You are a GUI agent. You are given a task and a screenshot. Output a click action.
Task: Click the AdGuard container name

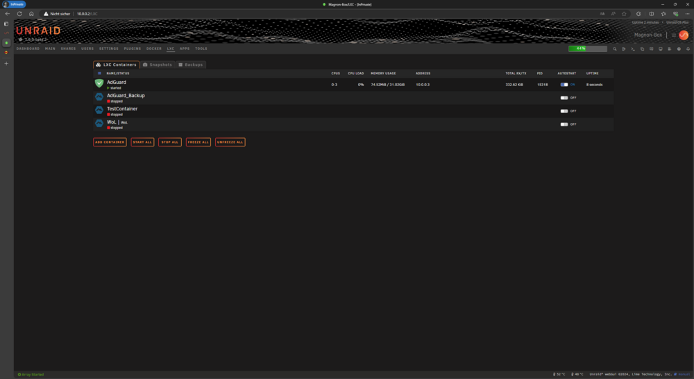tap(117, 83)
